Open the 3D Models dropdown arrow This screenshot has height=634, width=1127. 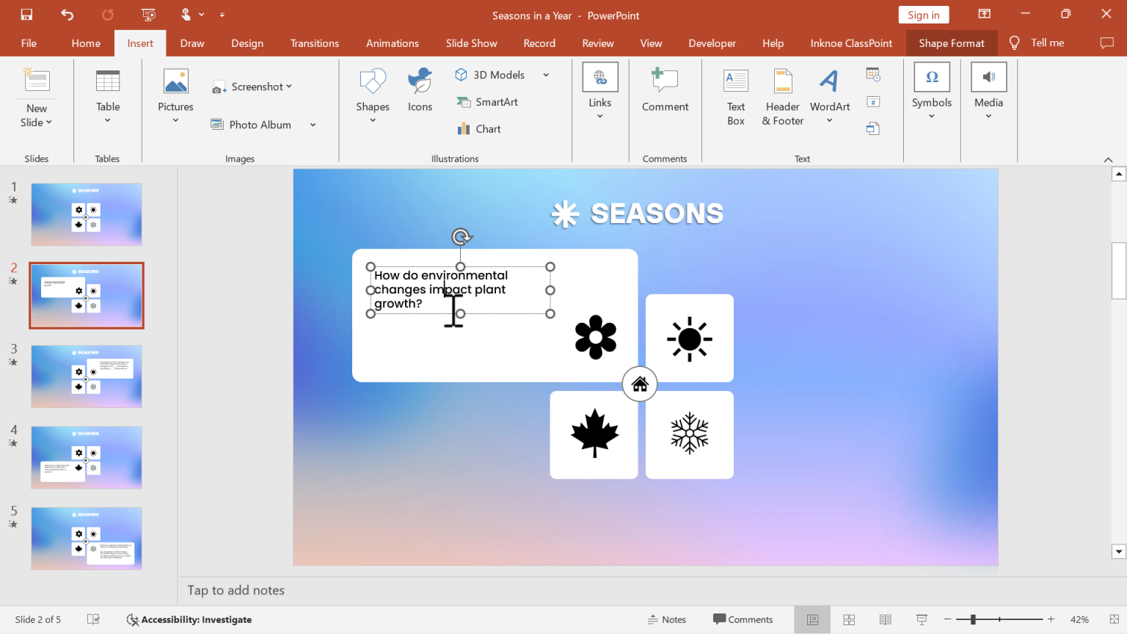point(545,74)
